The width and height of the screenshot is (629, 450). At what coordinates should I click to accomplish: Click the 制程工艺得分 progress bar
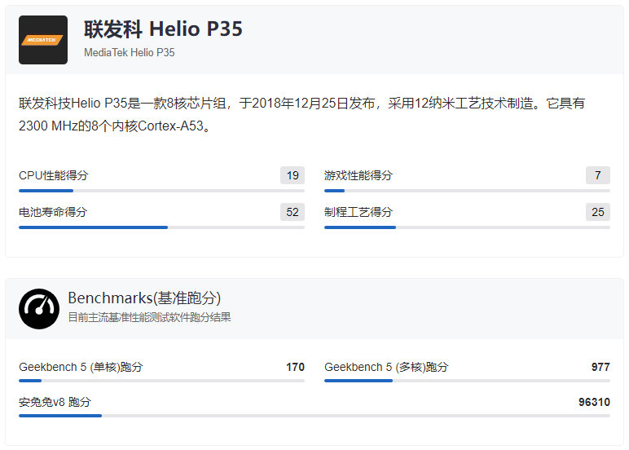467,227
